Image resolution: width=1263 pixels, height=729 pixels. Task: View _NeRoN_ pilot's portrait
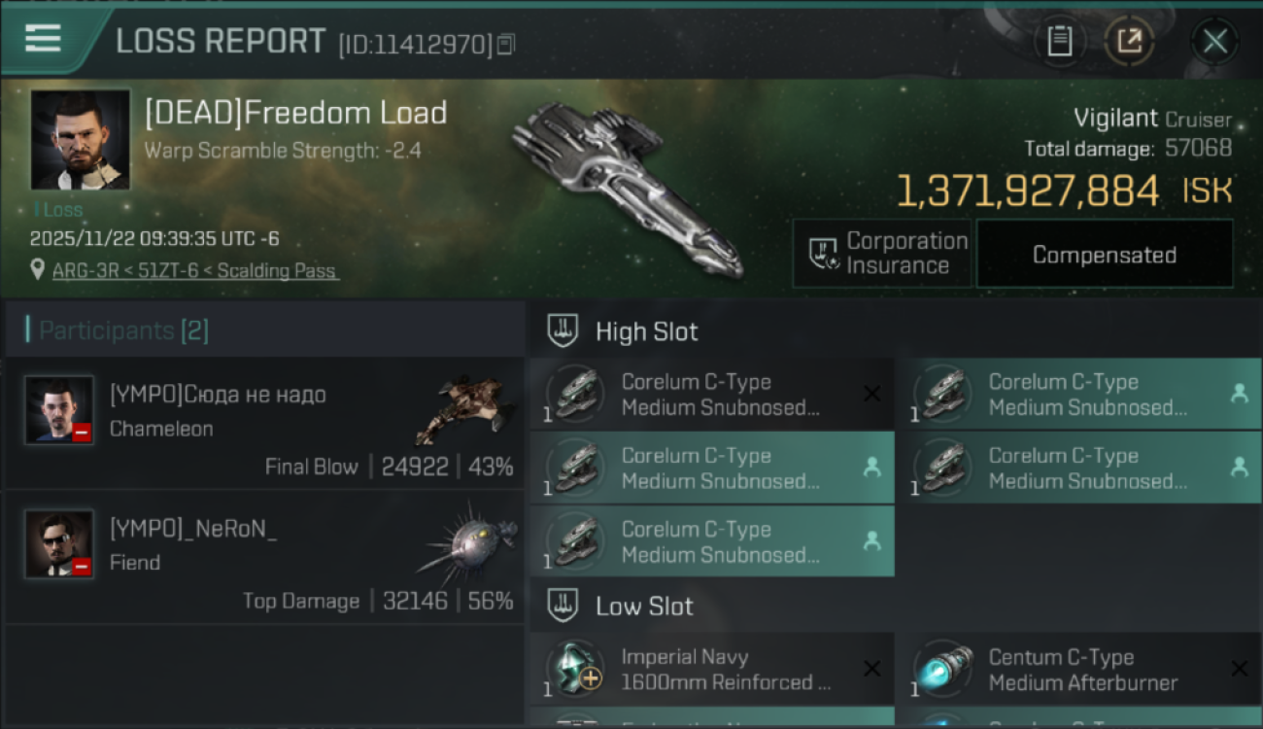[59, 543]
